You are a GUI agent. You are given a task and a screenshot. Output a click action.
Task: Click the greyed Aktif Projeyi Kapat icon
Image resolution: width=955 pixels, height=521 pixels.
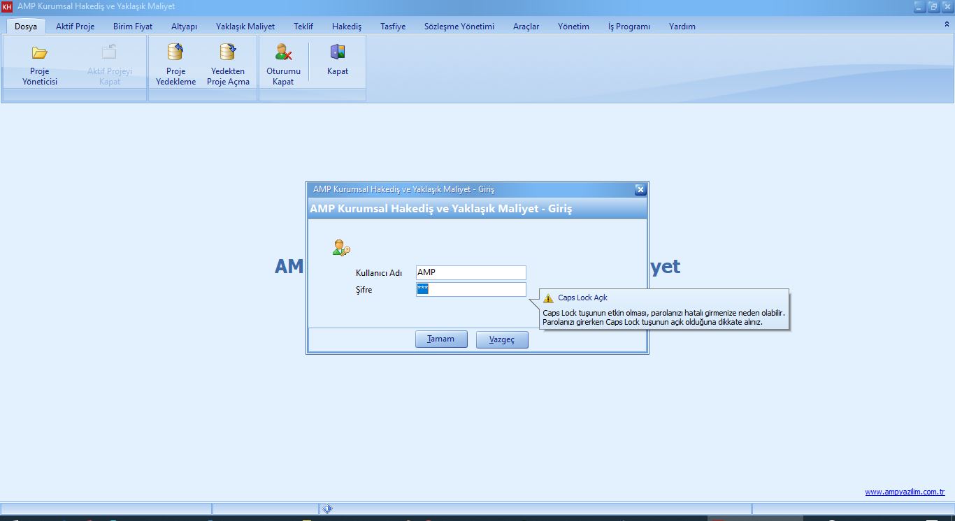coord(110,52)
